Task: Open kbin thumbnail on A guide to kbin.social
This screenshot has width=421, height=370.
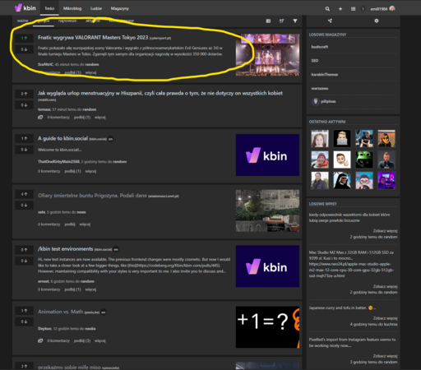Action: 267,155
